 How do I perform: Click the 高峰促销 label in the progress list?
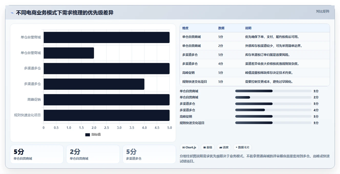186,117
